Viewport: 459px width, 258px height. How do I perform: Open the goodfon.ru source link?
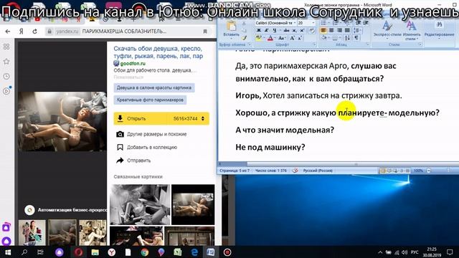point(133,64)
